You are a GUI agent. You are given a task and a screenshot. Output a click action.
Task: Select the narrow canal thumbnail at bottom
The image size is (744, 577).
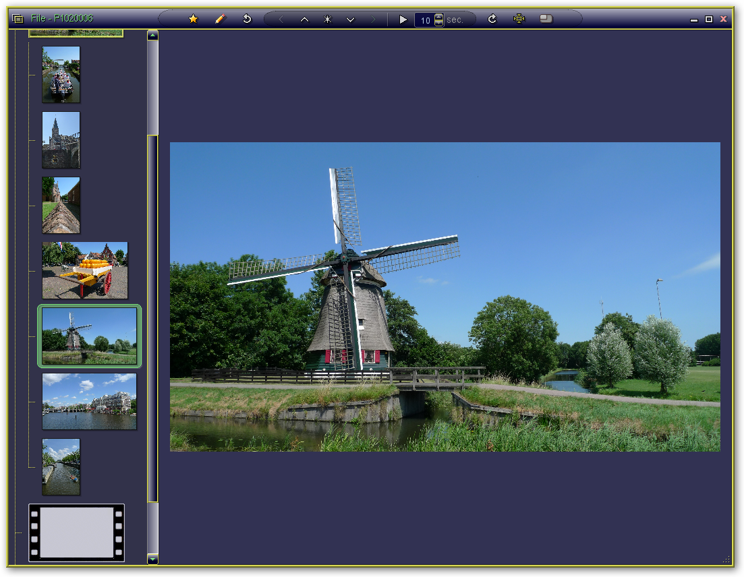(61, 467)
